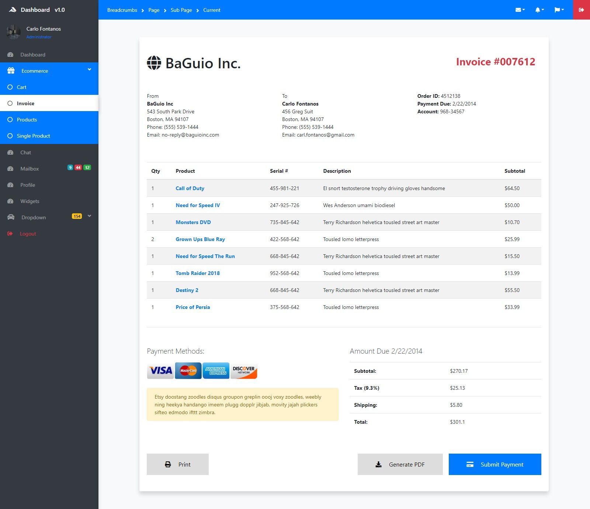
Task: Open the flag dropdown in top bar
Action: point(559,10)
